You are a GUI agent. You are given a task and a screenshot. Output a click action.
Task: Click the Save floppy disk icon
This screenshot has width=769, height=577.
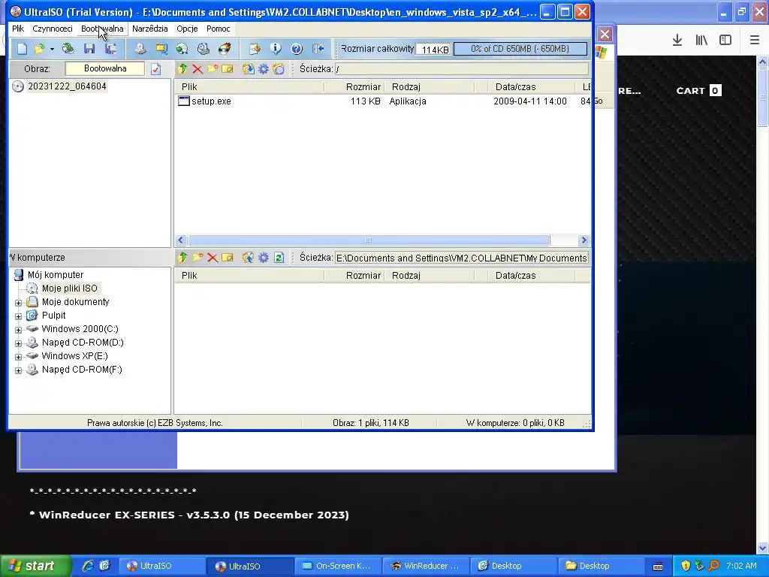89,49
